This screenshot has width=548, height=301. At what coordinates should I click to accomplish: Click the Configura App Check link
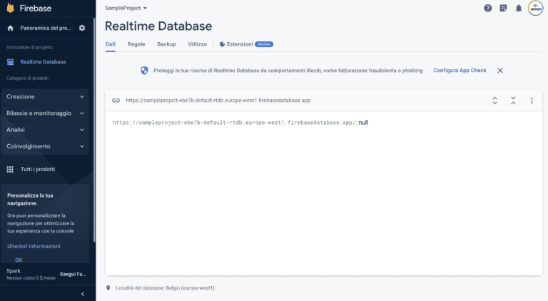pyautogui.click(x=460, y=71)
